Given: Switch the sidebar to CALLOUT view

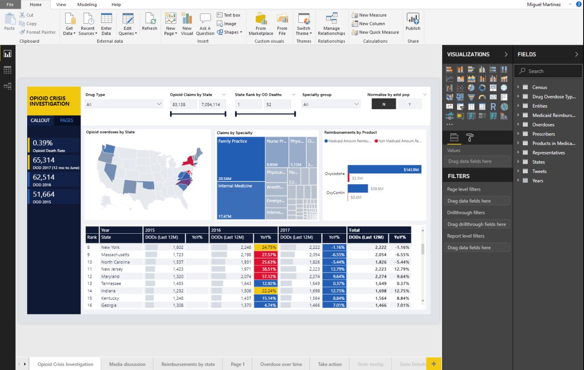Looking at the screenshot, I should coord(40,120).
